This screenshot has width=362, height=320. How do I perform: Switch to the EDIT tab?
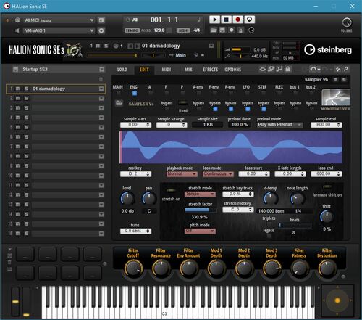tap(144, 70)
